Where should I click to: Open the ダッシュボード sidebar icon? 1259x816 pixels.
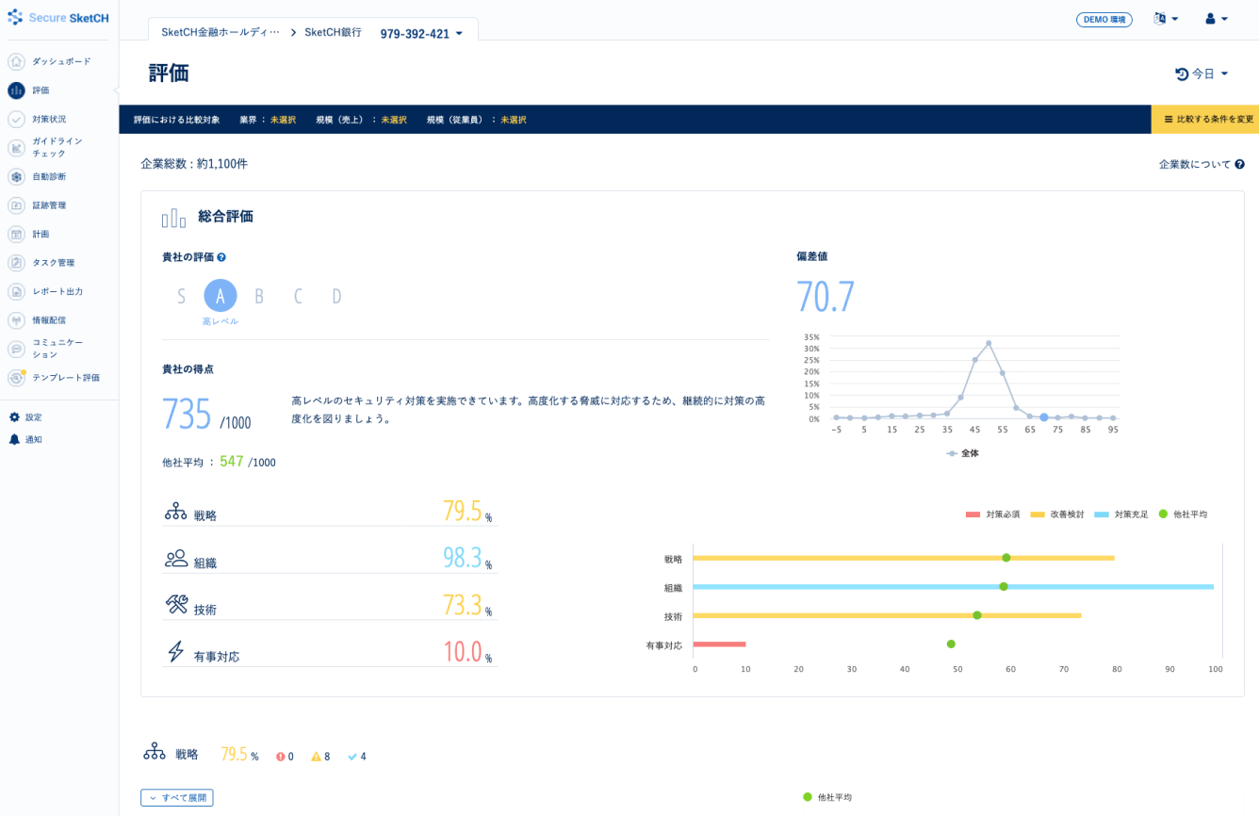(x=16, y=62)
